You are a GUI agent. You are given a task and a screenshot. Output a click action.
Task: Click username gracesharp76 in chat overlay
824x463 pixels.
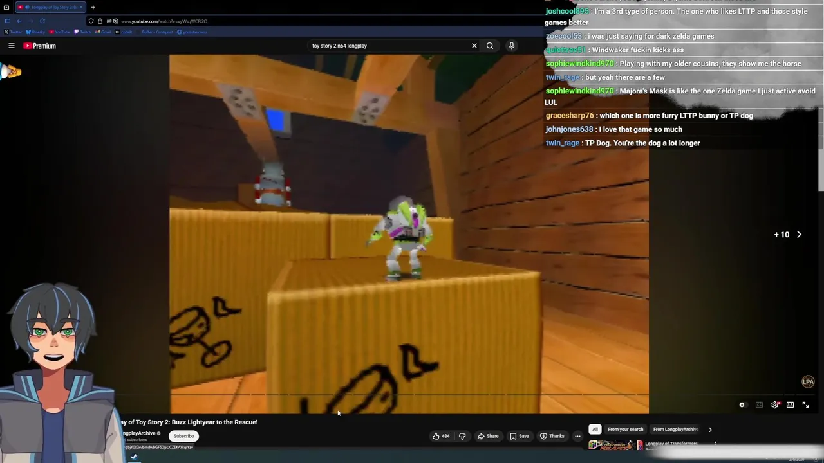pos(570,116)
